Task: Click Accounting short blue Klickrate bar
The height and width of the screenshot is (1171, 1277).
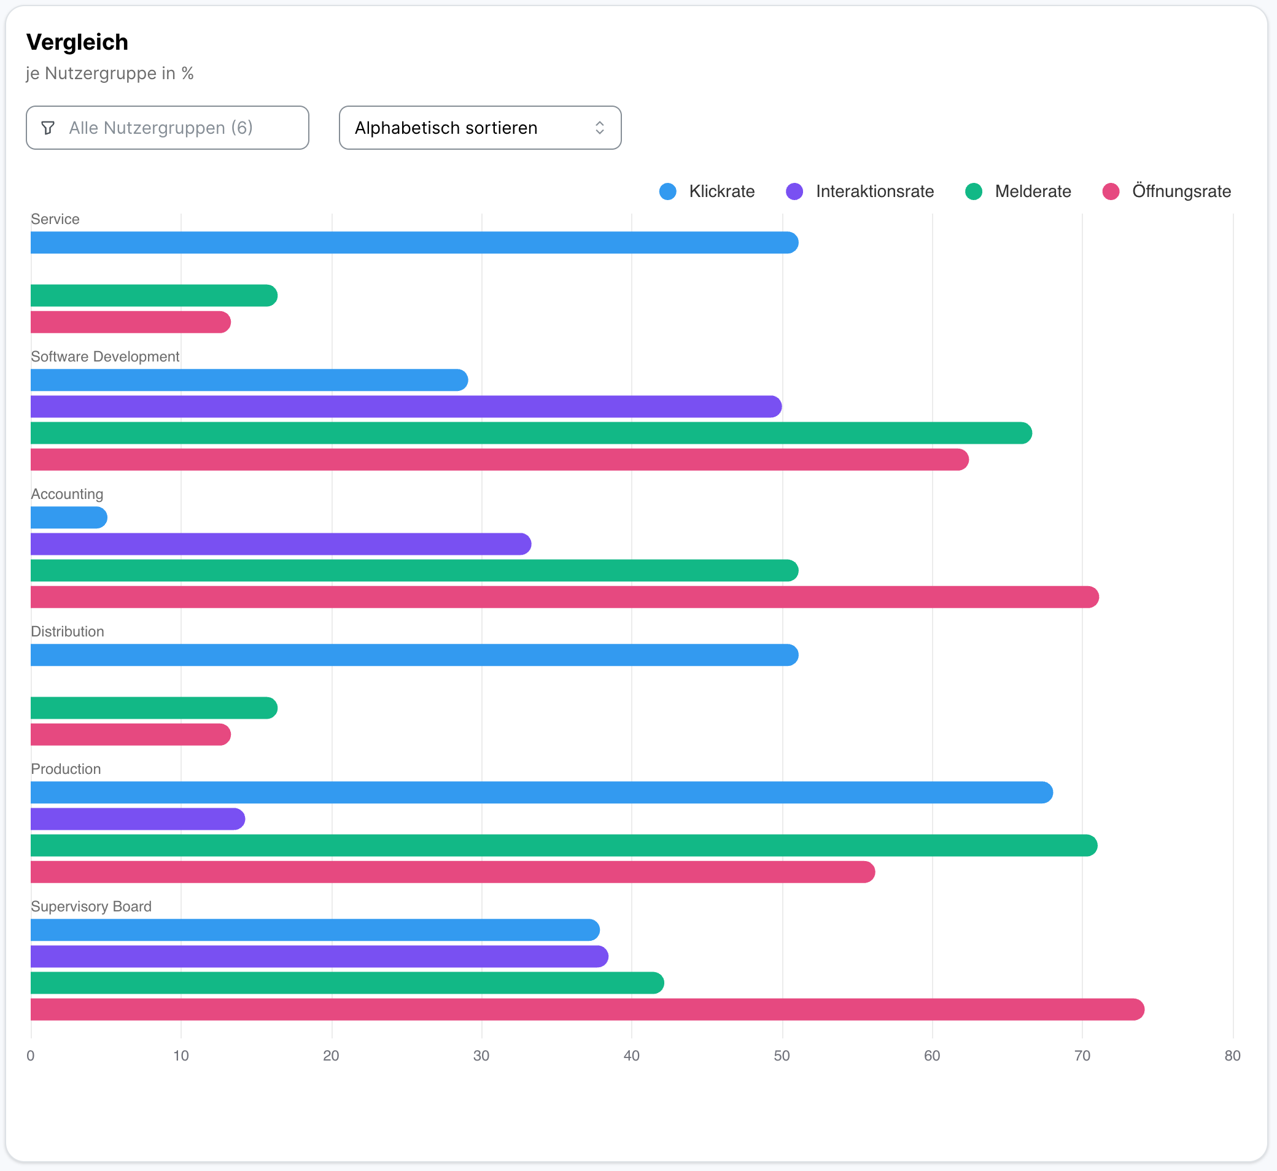Action: 68,518
